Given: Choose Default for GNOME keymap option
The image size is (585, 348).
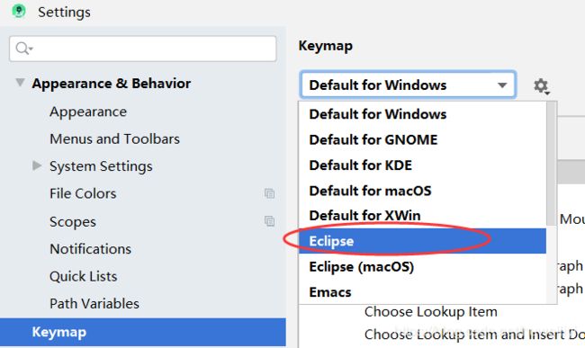Looking at the screenshot, I should 422,139.
